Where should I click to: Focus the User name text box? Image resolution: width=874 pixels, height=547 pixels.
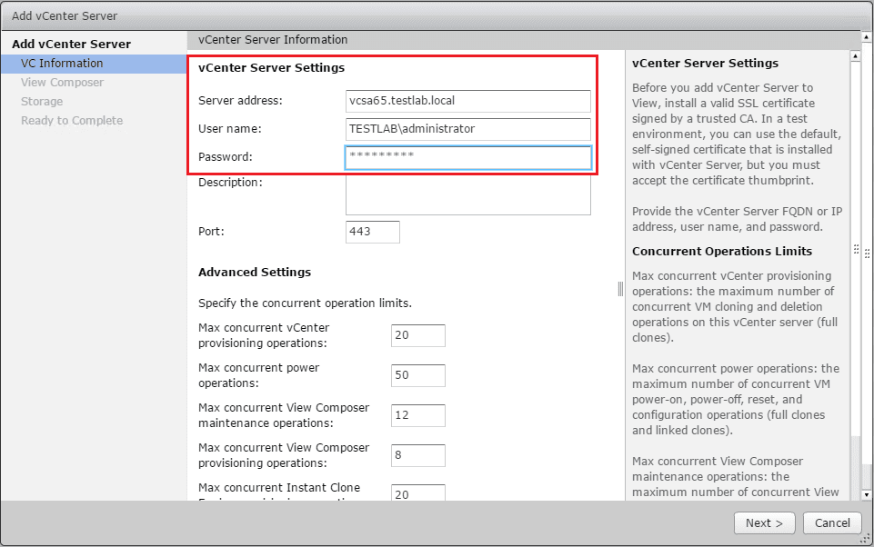click(x=467, y=129)
